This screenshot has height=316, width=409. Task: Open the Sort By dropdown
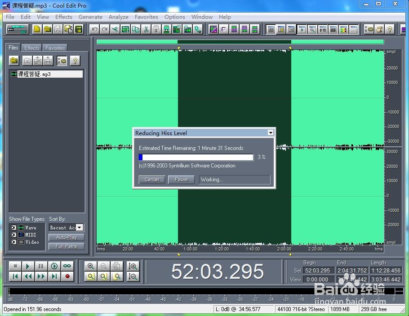(x=80, y=228)
